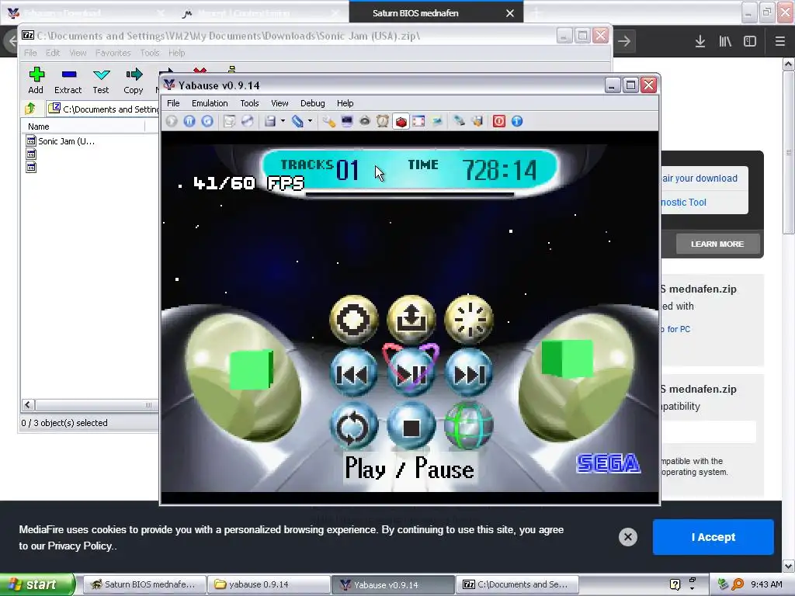Click the browser page scrollbar down arrow
The height and width of the screenshot is (596, 795).
coord(789,566)
